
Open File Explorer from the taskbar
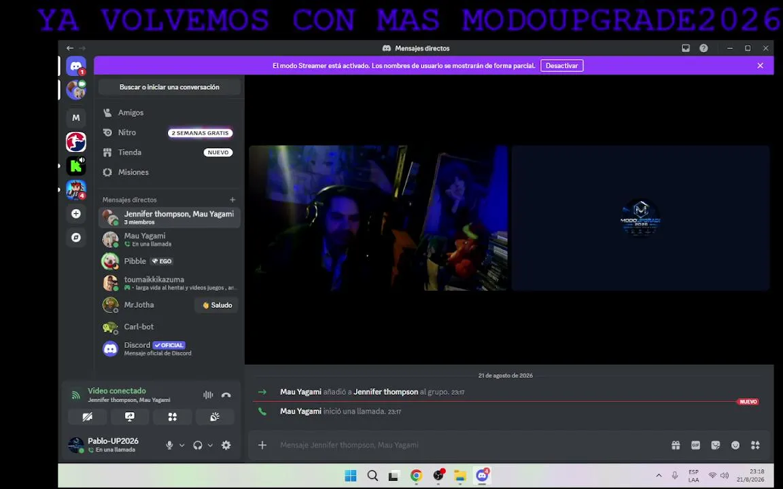(x=460, y=475)
